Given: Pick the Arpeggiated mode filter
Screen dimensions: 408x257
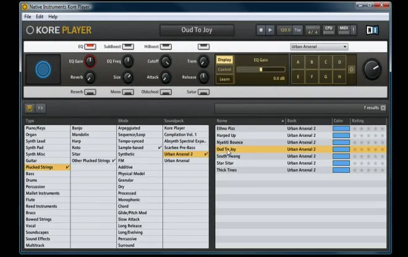Looking at the screenshot, I should (x=140, y=128).
